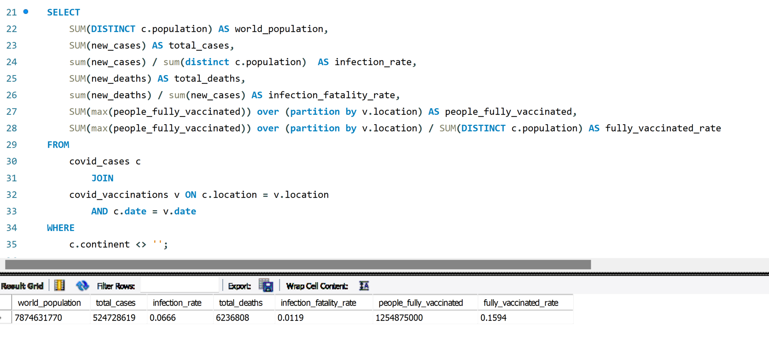Click the result grid columns icon
Viewport: 769px width, 342px height.
(59, 286)
